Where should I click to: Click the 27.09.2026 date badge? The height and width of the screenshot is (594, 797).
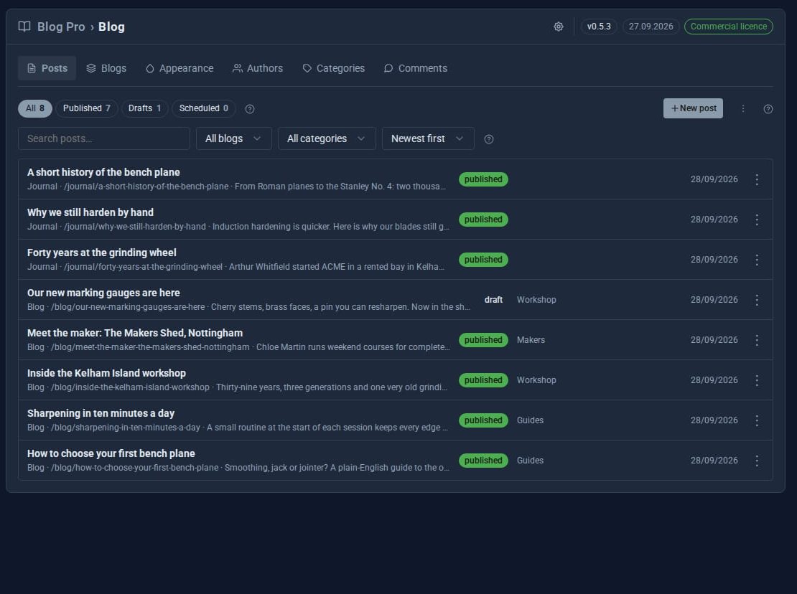[651, 27]
